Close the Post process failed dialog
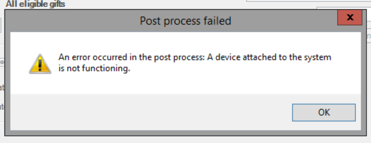The height and width of the screenshot is (143, 371). pyautogui.click(x=350, y=17)
